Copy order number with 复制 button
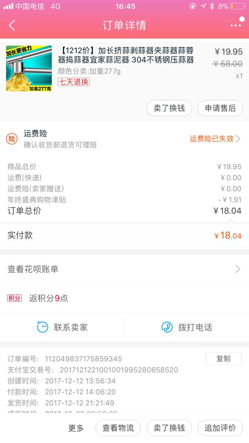This screenshot has width=249, height=443. 223,359
